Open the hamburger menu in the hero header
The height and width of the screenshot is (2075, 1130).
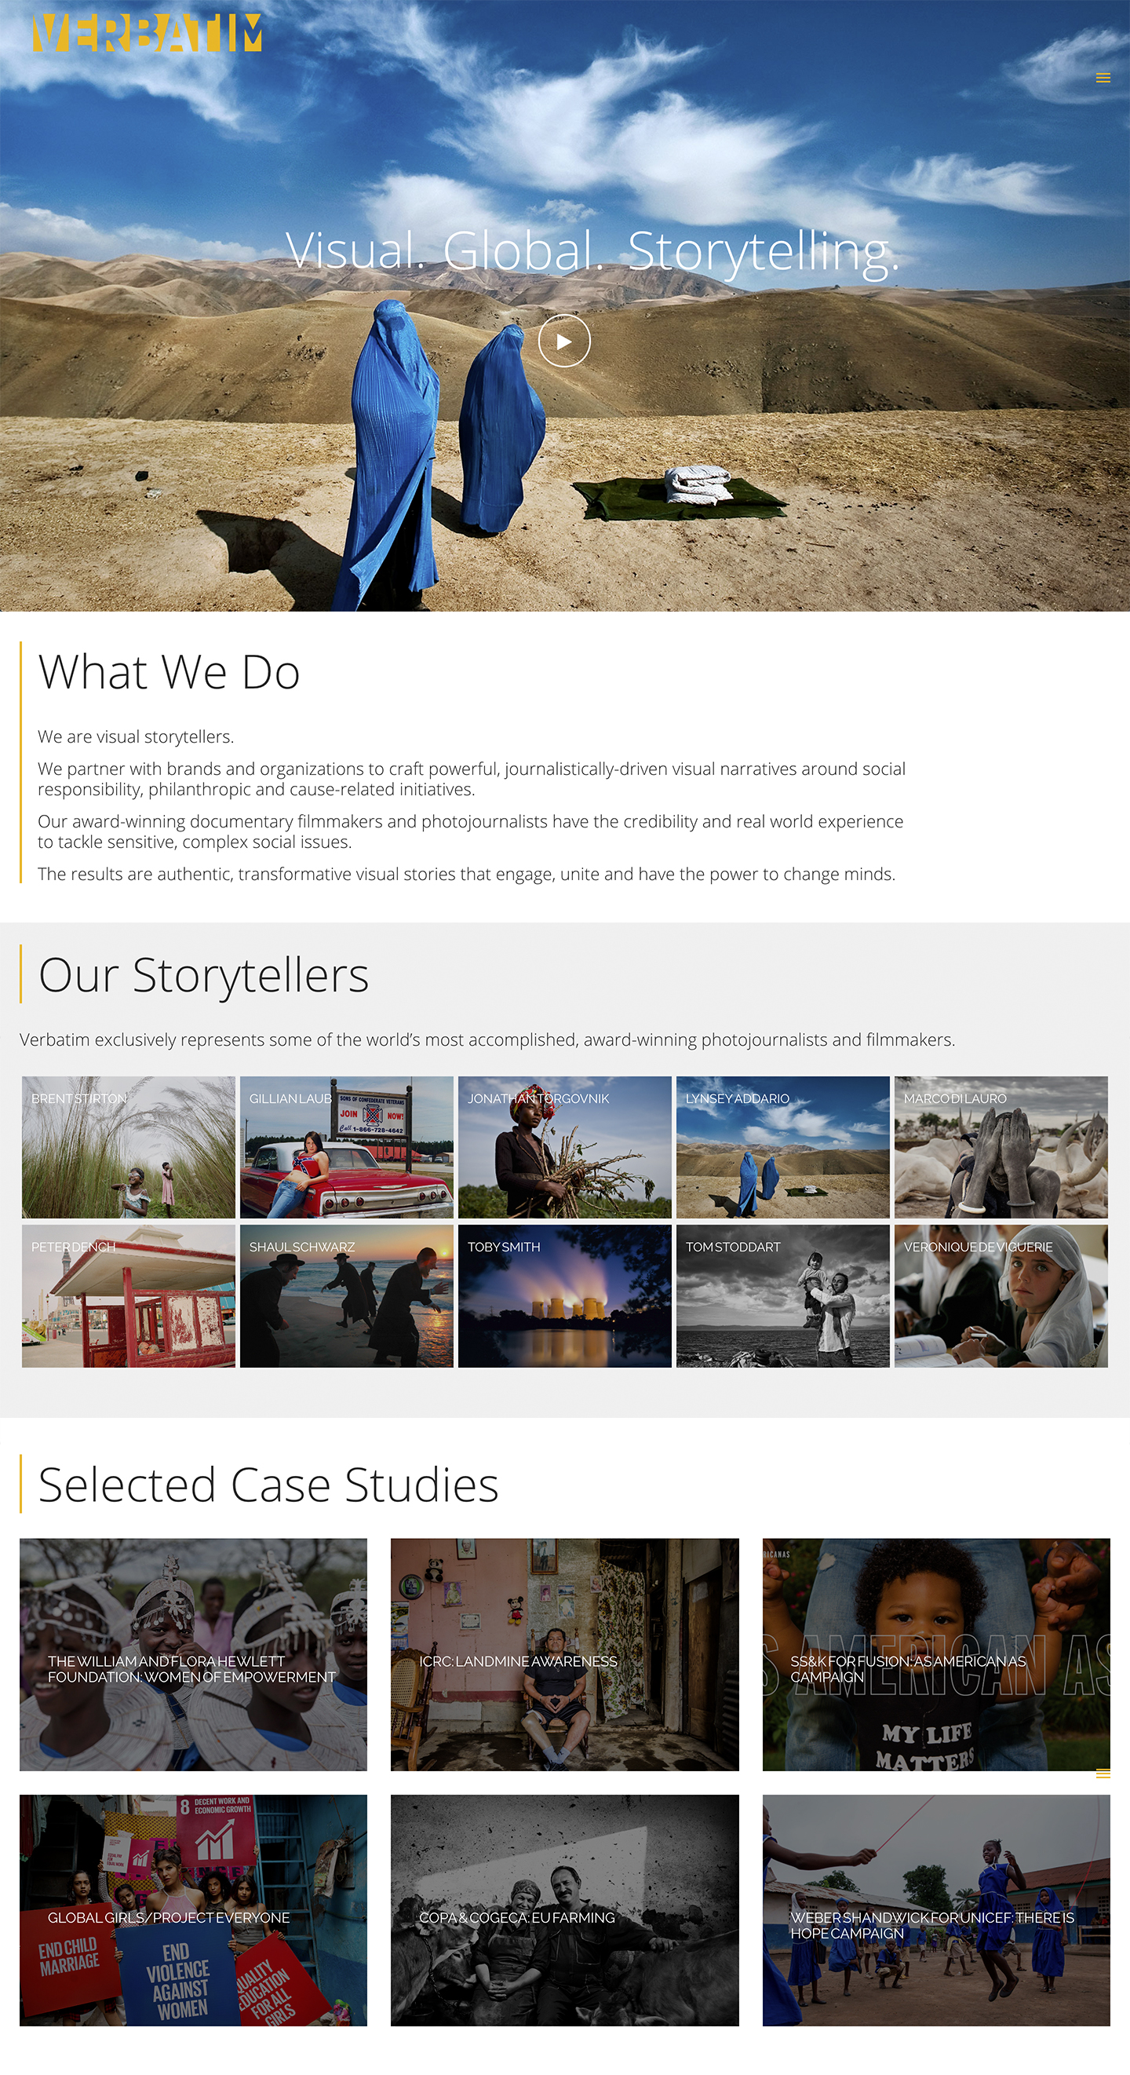1103,79
